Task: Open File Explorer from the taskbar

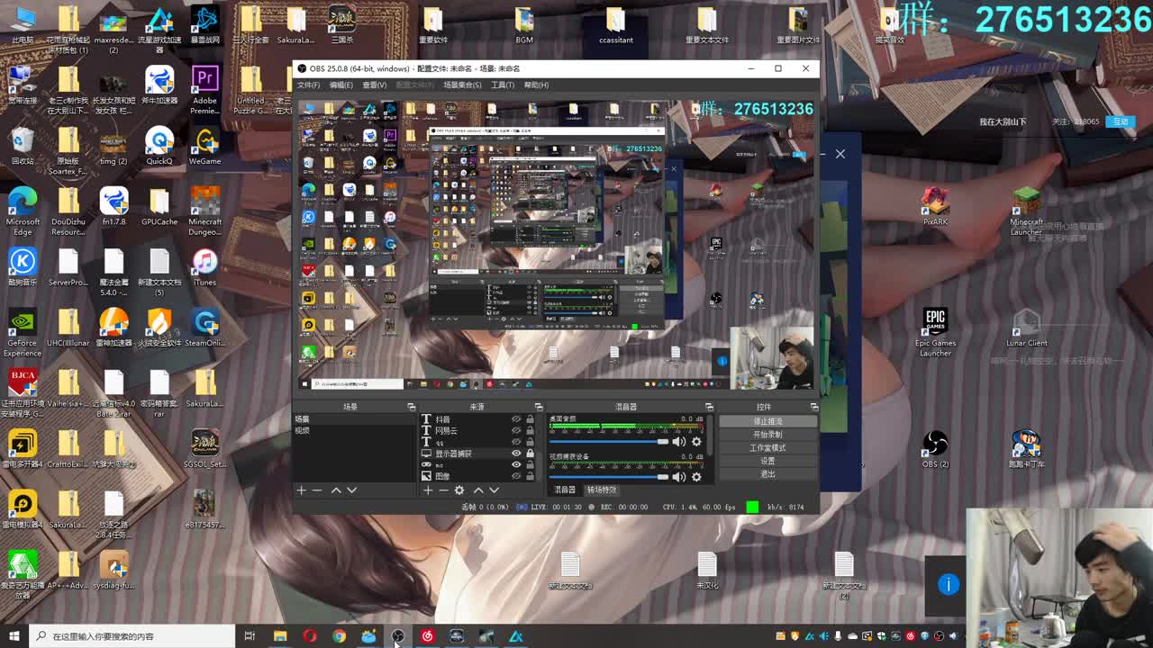Action: tap(280, 636)
